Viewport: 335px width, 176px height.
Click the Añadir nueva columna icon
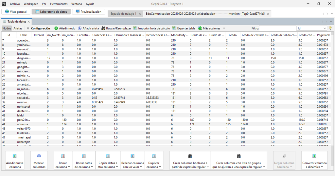pos(14,156)
